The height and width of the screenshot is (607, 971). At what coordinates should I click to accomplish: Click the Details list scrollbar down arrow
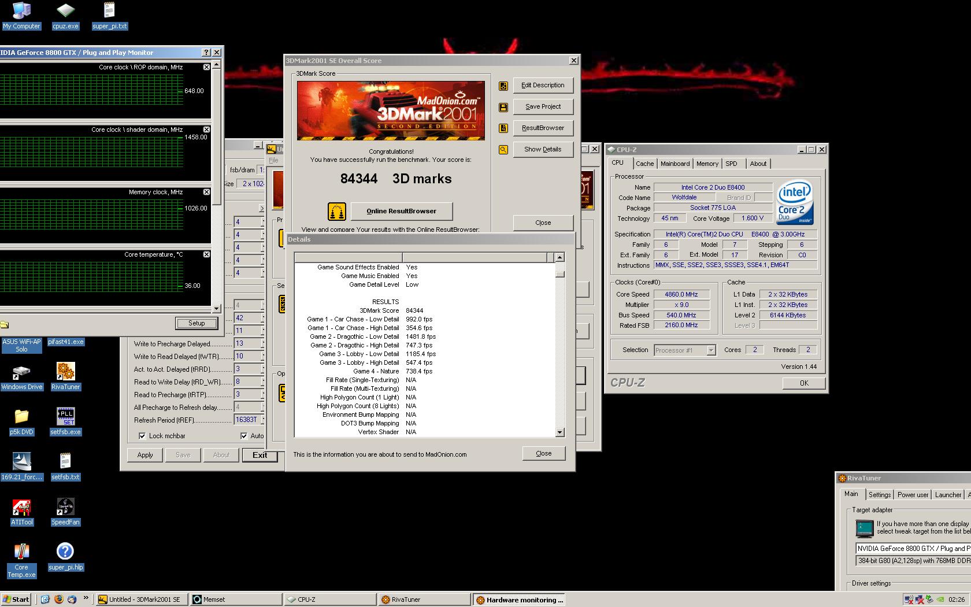559,432
